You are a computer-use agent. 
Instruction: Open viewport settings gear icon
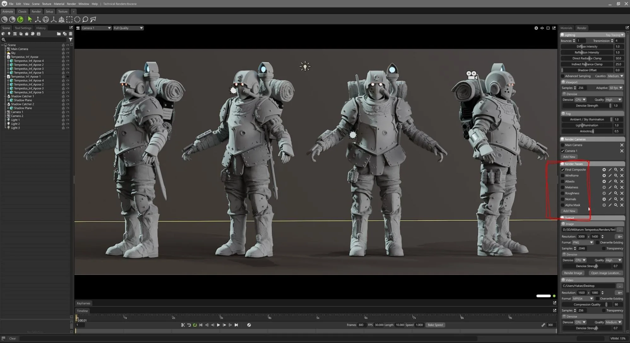click(x=536, y=28)
